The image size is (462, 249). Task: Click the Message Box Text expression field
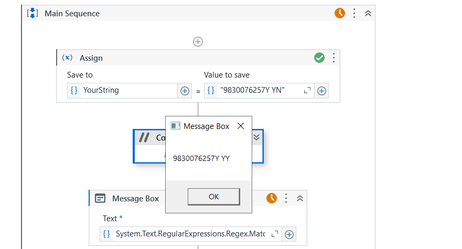[x=189, y=234]
